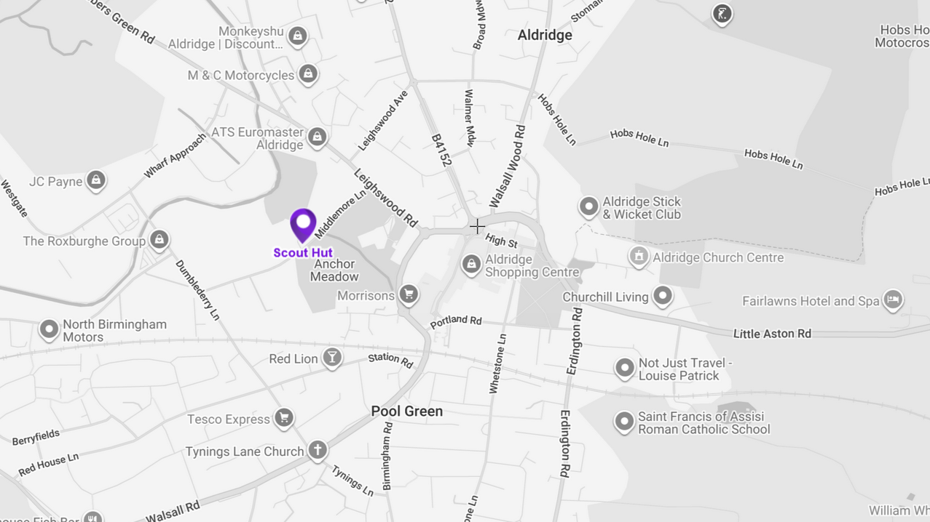Screen dimensions: 930x522
Task: Select the M & C Motorcycles marker
Action: click(308, 74)
